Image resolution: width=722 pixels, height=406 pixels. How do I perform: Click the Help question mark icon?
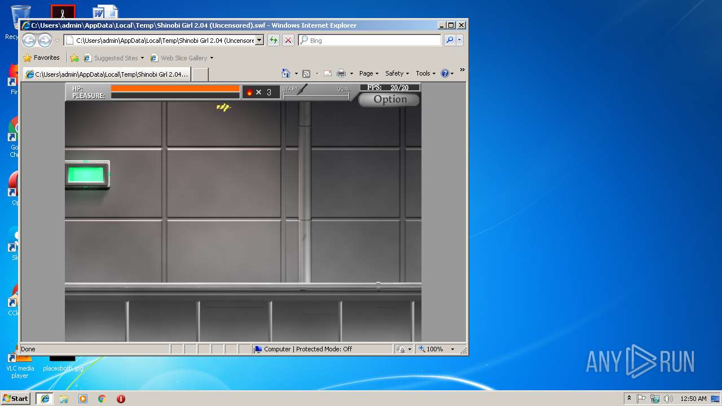445,73
